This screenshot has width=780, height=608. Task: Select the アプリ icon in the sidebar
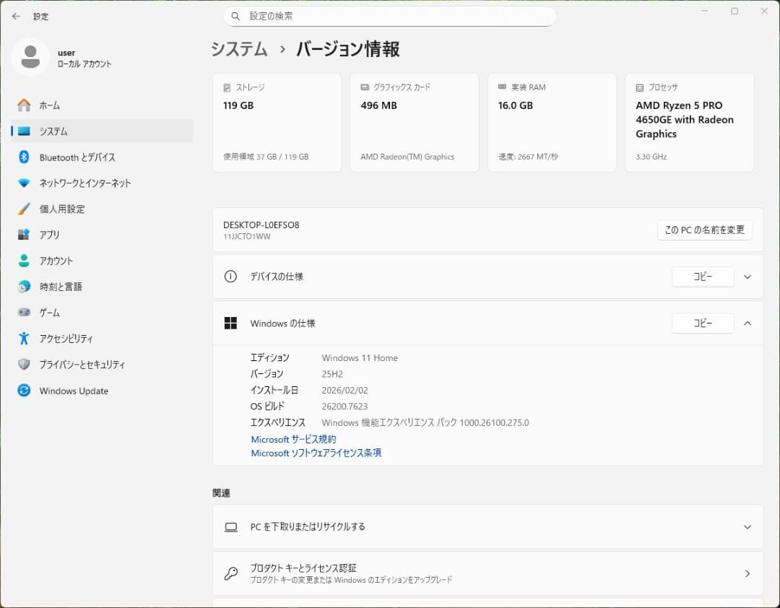(x=24, y=235)
